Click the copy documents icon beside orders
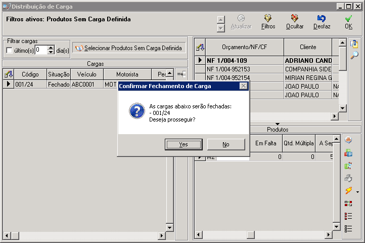 [354, 44]
